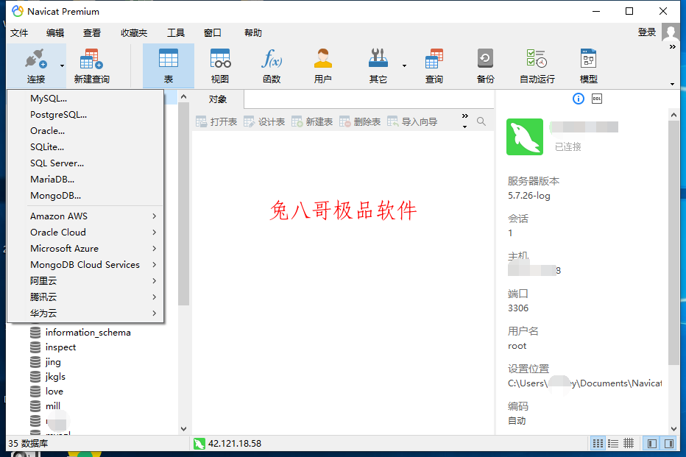Screen dimensions: 686x457
Task: Choose SQL Server... from the connection menu
Action: [x=85, y=163]
